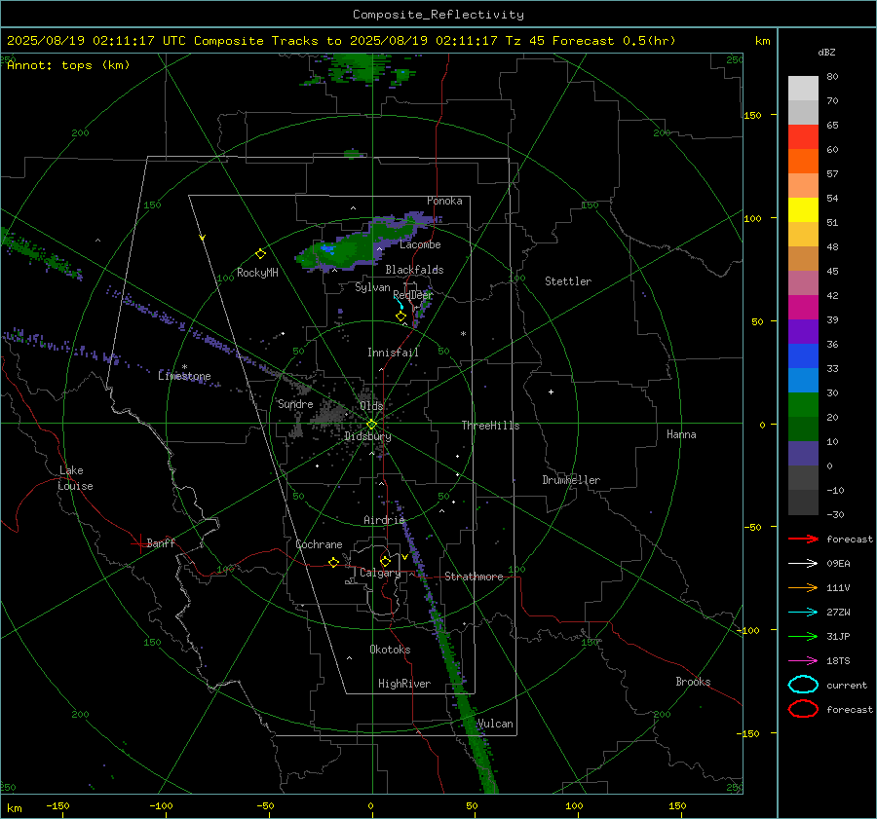Click the Airdrie town label
Screen dimensions: 877x819
384,520
